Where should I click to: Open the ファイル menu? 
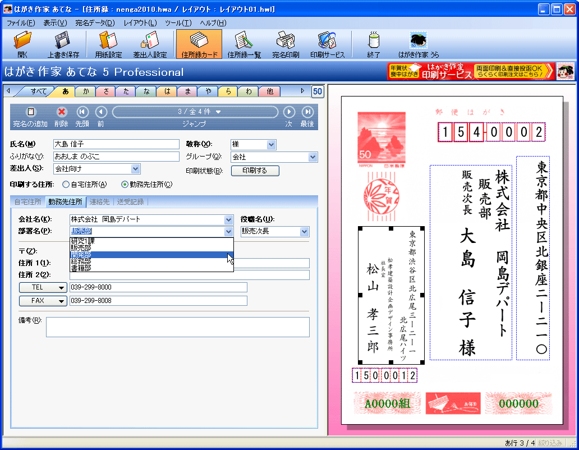[x=21, y=23]
